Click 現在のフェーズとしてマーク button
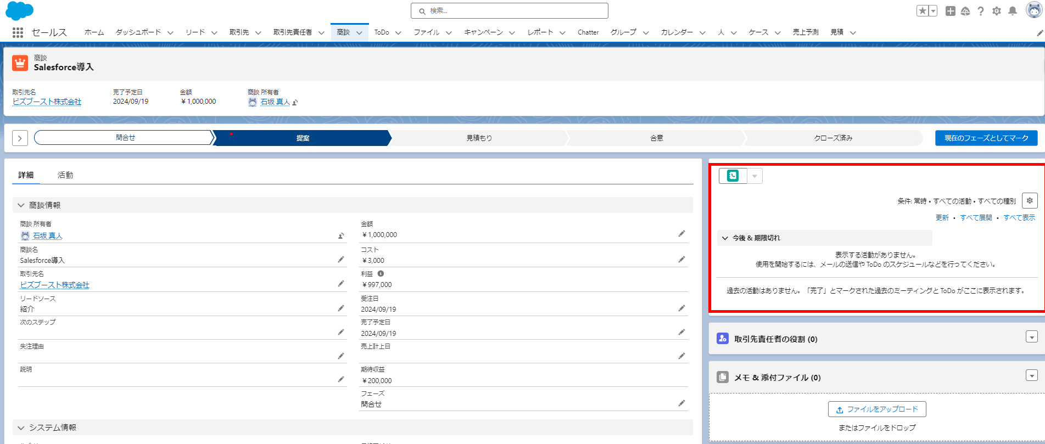 [x=986, y=138]
